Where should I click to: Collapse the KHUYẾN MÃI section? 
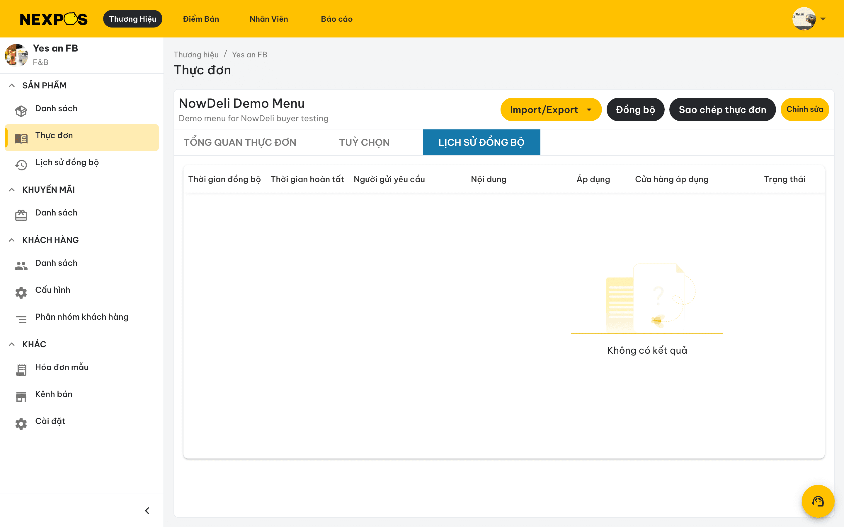click(12, 190)
